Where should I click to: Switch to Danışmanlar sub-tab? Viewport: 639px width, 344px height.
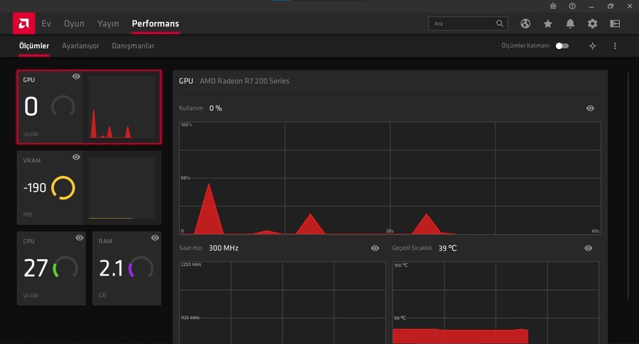[x=133, y=46]
